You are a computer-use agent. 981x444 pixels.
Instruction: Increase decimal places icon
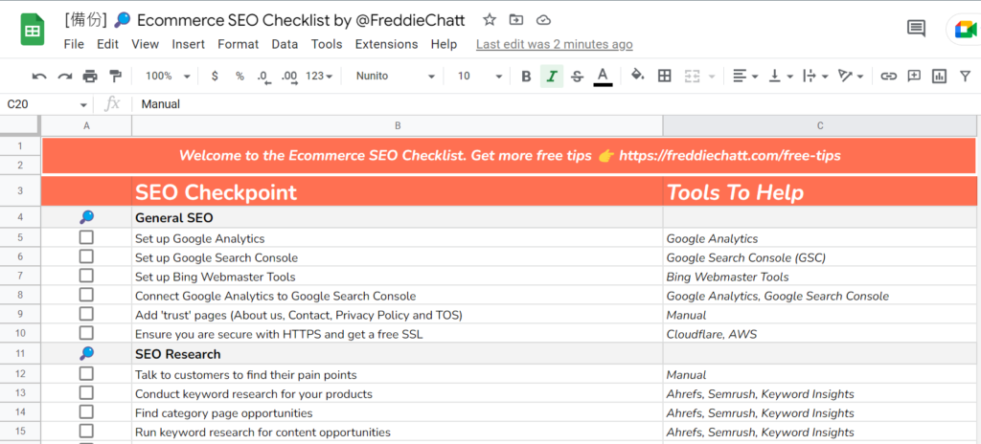(x=289, y=77)
